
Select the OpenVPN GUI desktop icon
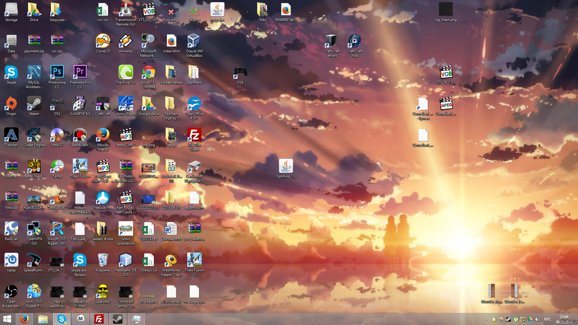(x=34, y=234)
